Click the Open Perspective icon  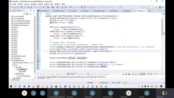coord(156,7)
